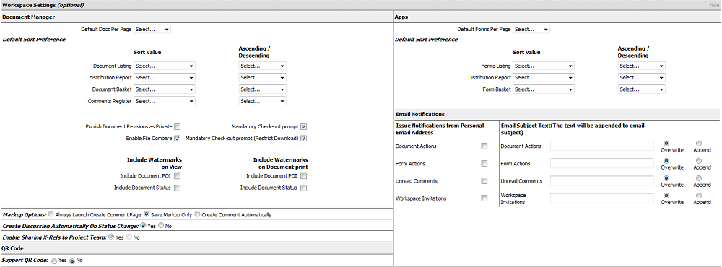Image resolution: width=722 pixels, height=267 pixels.
Task: Select Save Markup Only radio button
Action: coord(147,214)
